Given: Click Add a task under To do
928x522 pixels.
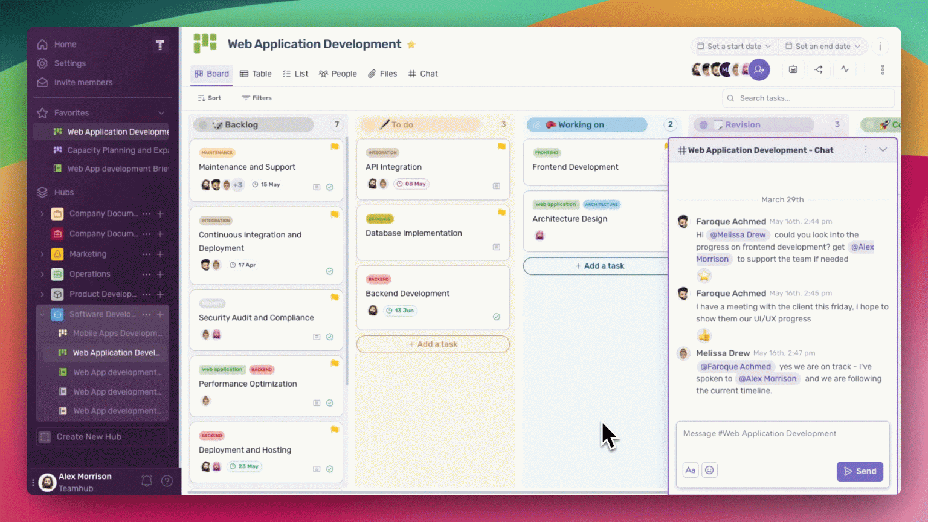Looking at the screenshot, I should click(x=433, y=344).
